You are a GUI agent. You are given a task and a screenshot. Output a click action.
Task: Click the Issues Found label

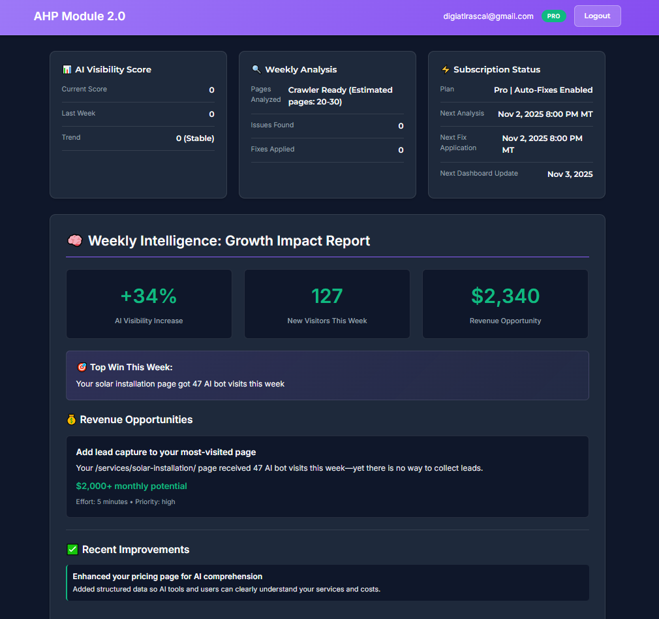pos(272,125)
